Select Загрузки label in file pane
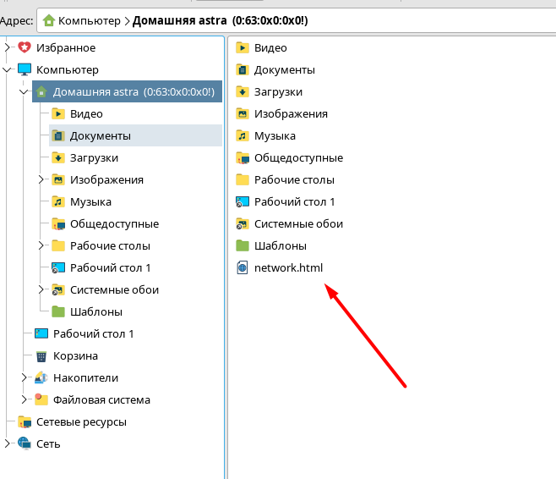This screenshot has width=556, height=479. click(x=278, y=91)
